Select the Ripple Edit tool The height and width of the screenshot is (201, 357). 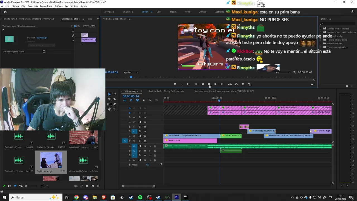click(x=109, y=99)
